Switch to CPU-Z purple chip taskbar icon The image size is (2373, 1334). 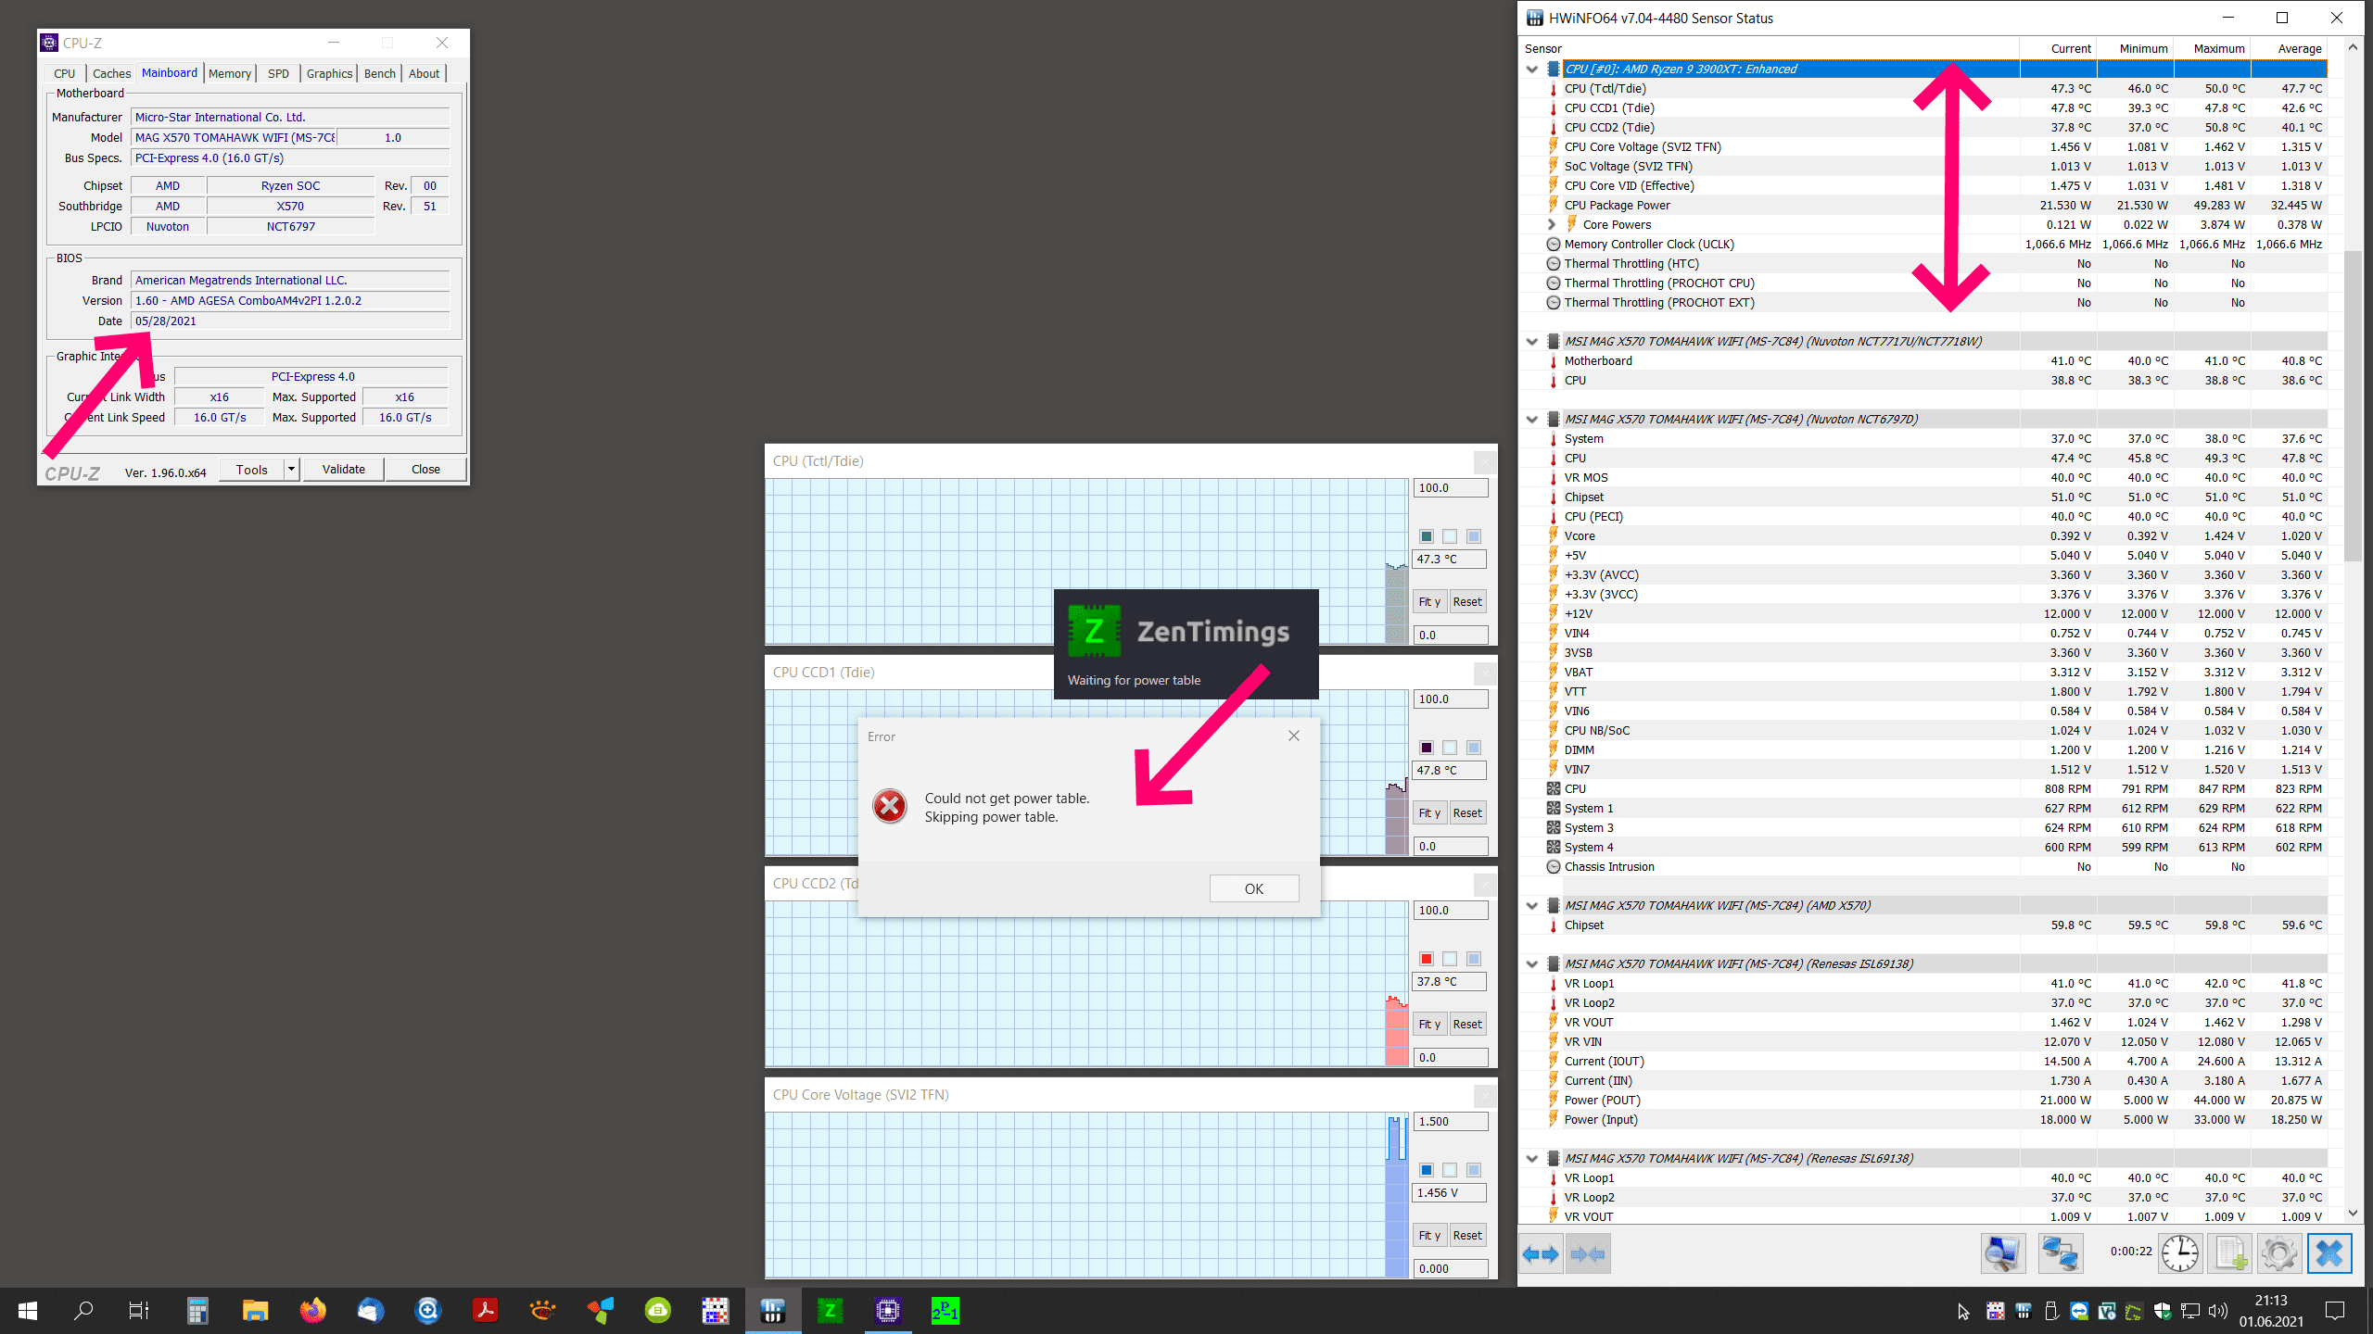887,1311
